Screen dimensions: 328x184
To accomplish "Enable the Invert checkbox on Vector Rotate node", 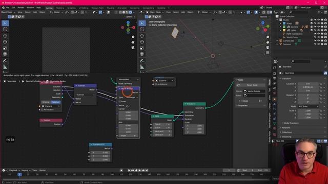I will (120, 101).
